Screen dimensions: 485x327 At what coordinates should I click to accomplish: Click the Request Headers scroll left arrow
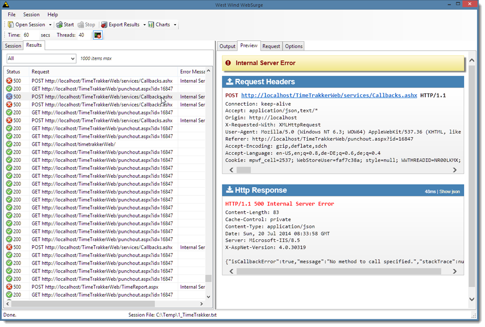click(231, 170)
